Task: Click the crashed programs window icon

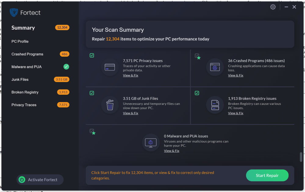Action: coord(215,67)
